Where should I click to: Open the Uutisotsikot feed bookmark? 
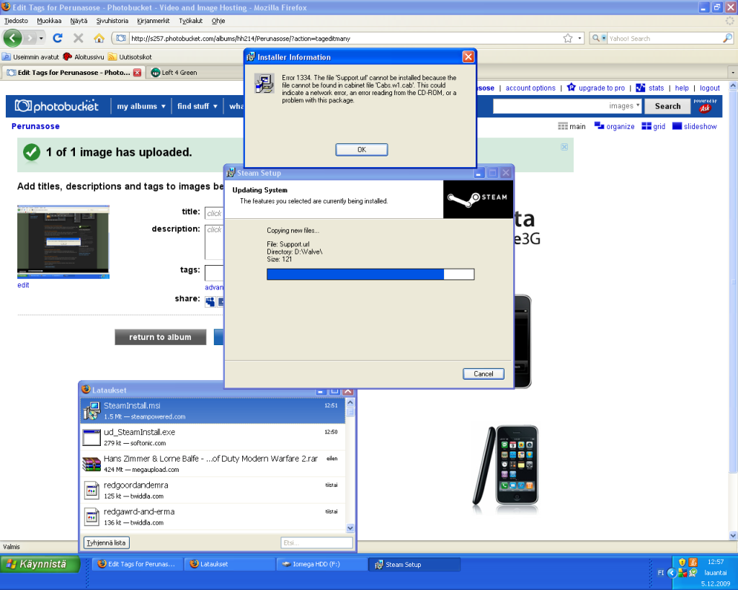click(130, 57)
